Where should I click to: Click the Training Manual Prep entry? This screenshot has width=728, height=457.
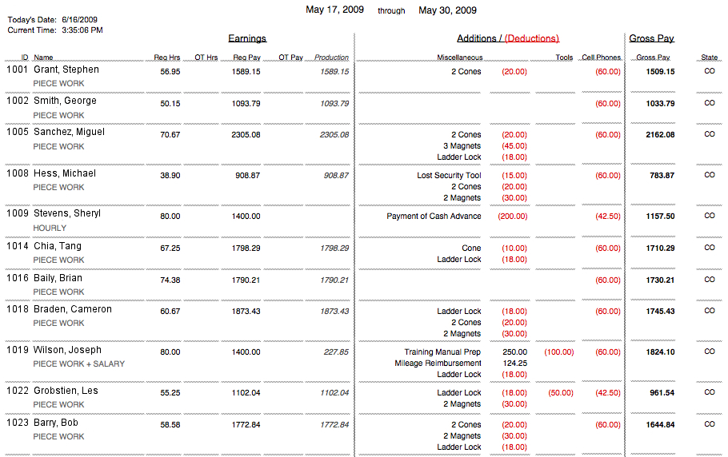coord(442,352)
